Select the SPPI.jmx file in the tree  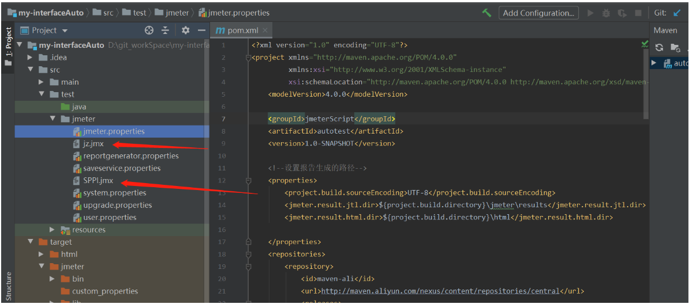click(98, 180)
